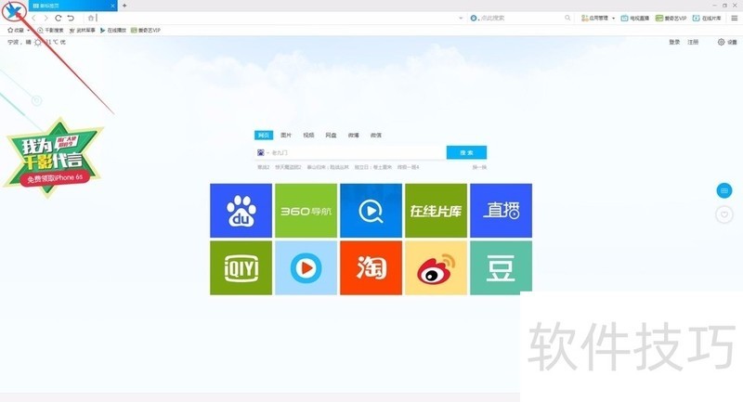Image resolution: width=743 pixels, height=402 pixels.
Task: Select the 网盘 cloud disk search tab
Action: (x=331, y=135)
